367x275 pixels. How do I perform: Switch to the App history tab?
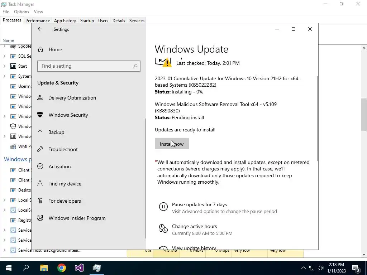point(65,20)
